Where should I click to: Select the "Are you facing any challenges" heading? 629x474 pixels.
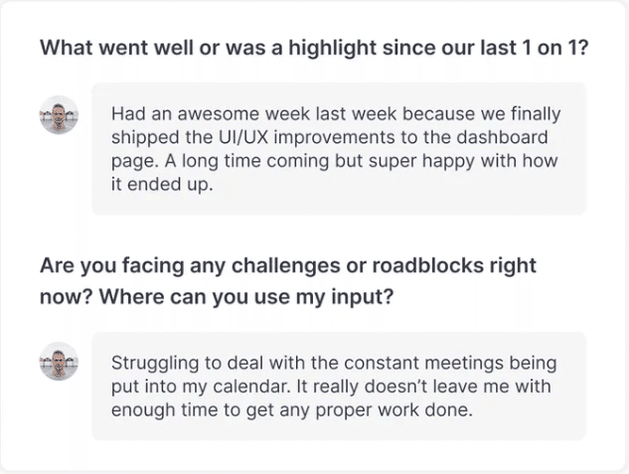[x=288, y=281]
